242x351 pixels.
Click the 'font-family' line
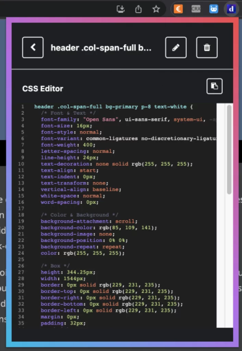129,120
